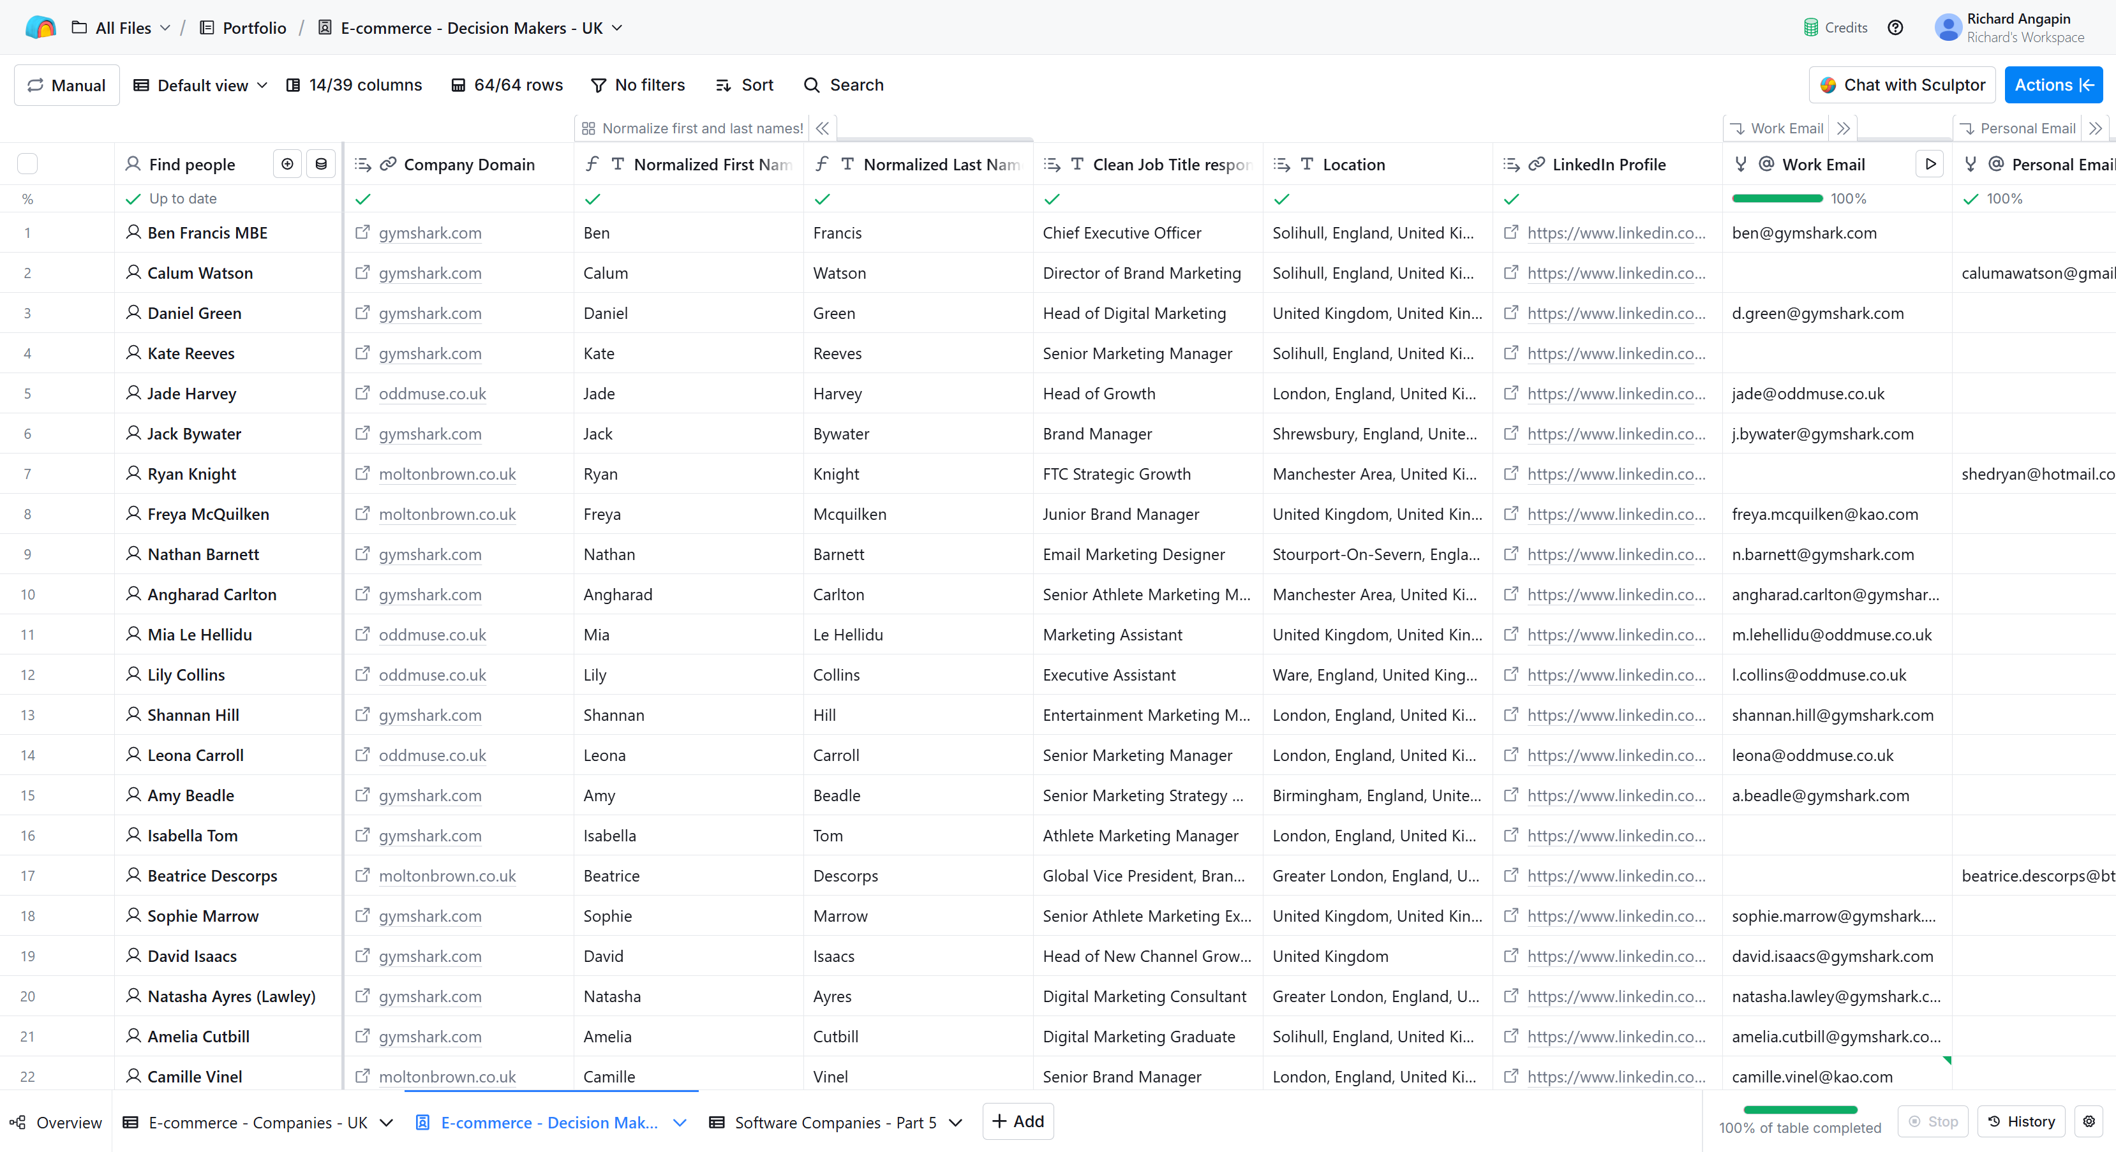
Task: Click the database icon in Find people header
Action: (320, 163)
